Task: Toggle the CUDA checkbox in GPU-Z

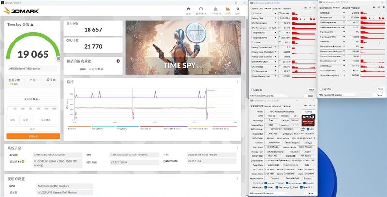Action: (276, 183)
